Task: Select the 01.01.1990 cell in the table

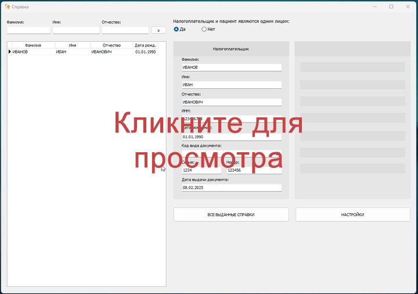Action: [x=146, y=52]
